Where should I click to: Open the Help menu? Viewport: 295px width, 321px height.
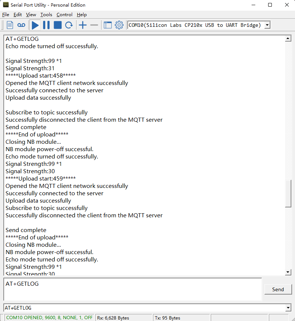click(82, 15)
